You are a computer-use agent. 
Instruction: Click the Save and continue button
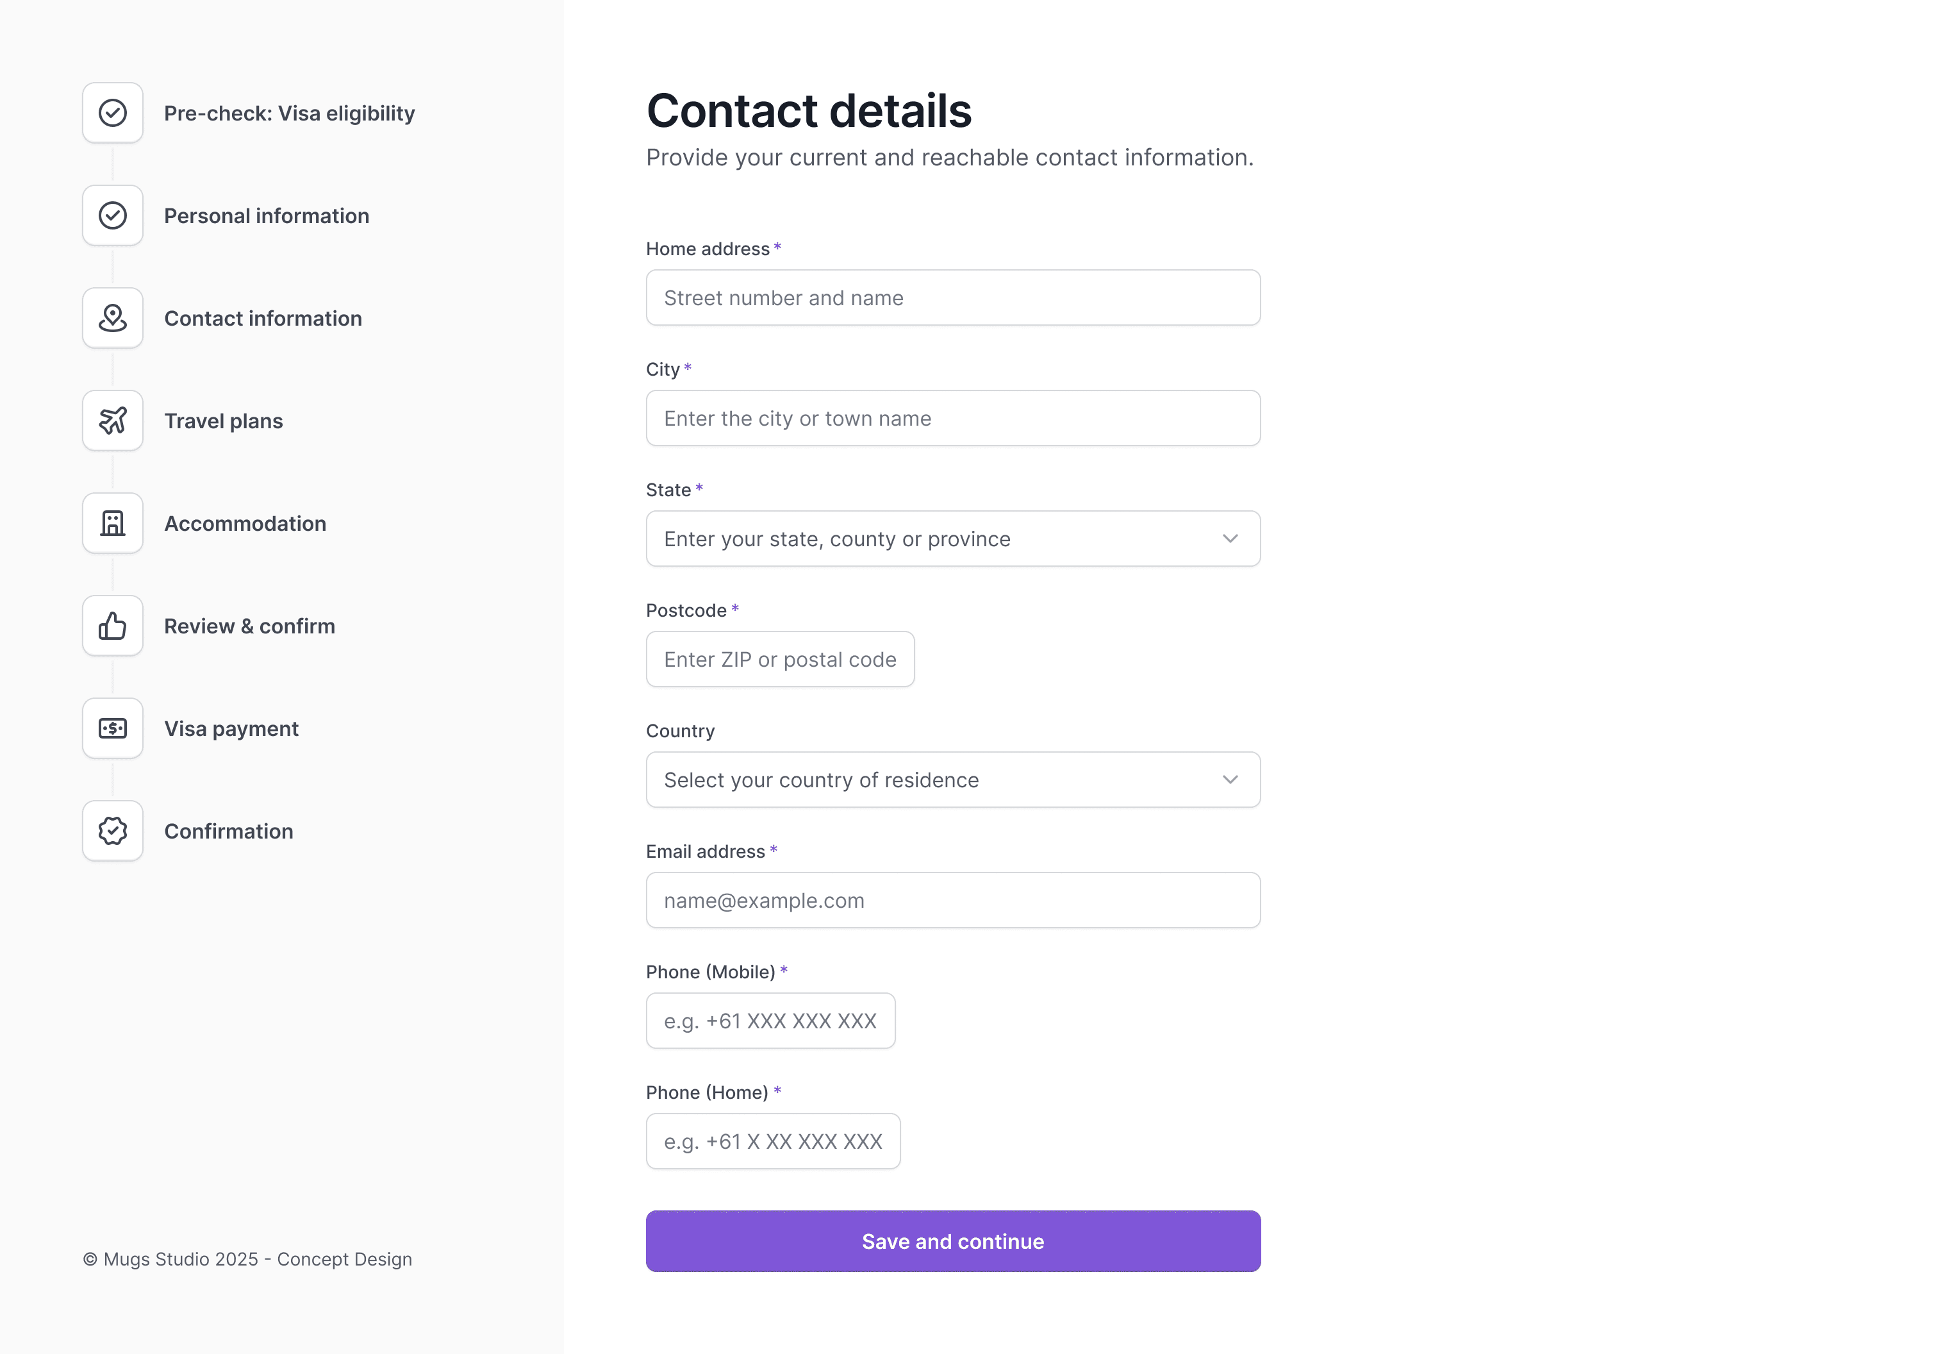(x=952, y=1241)
